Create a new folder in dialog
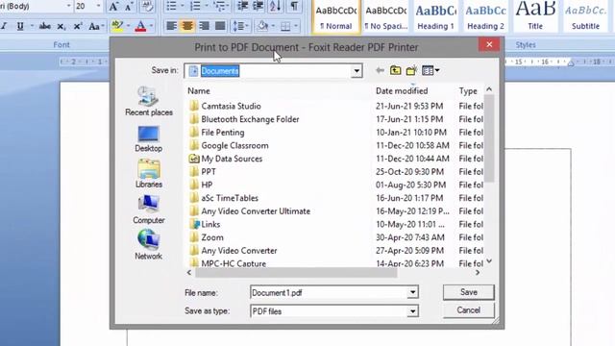This screenshot has height=346, width=615. [411, 70]
